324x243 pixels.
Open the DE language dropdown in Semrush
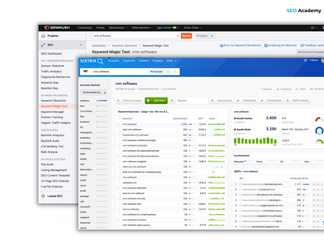pyautogui.click(x=314, y=28)
